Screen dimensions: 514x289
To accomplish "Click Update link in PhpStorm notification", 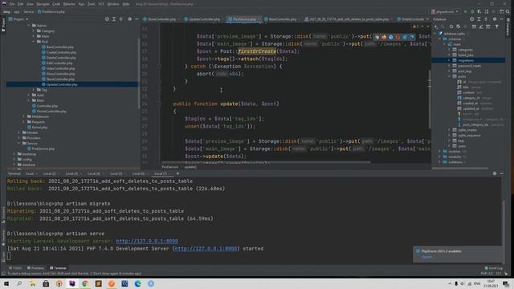I will (426, 257).
